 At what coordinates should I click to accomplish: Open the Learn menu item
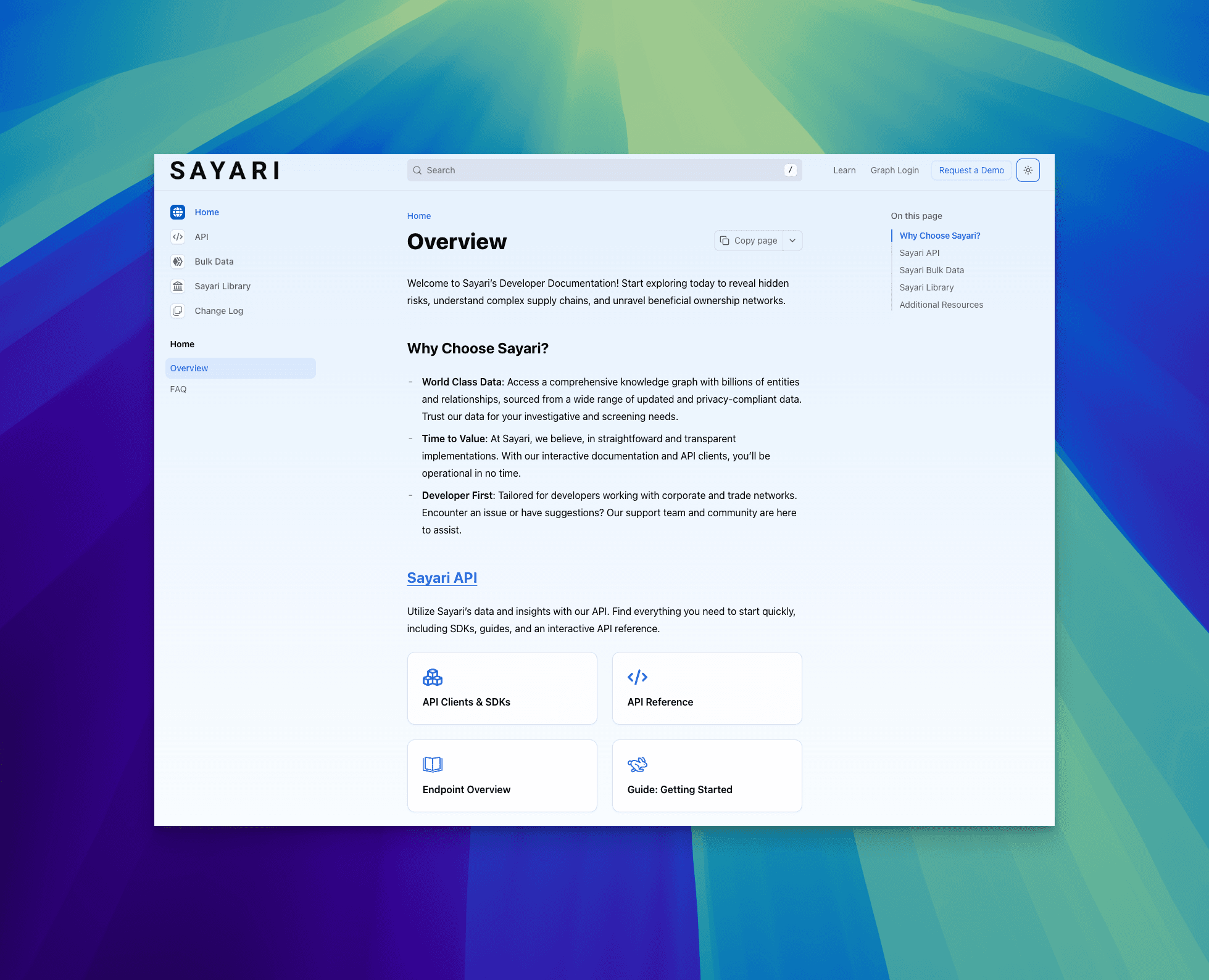(x=844, y=170)
